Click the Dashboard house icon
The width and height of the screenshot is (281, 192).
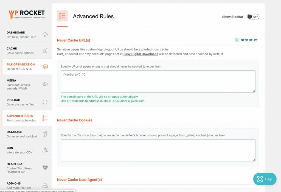[45, 34]
